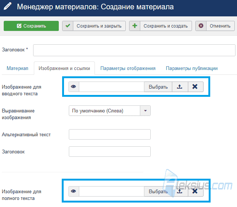Click the Отменить button text
Image resolution: width=237 pixels, height=207 pixels.
[220, 26]
